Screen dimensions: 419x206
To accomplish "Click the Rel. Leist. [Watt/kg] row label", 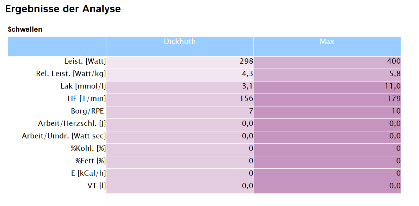I will [x=70, y=74].
